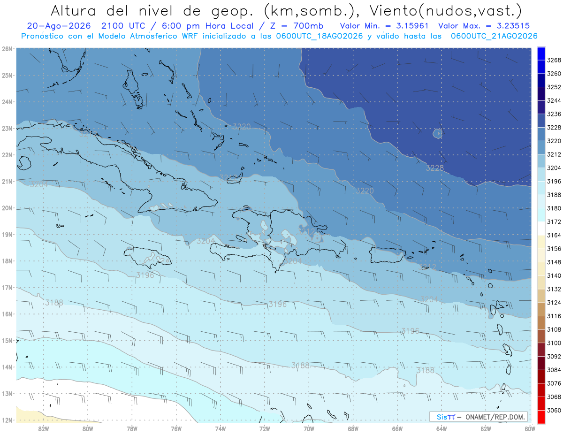Click the 82W longitude axis label

click(44, 429)
